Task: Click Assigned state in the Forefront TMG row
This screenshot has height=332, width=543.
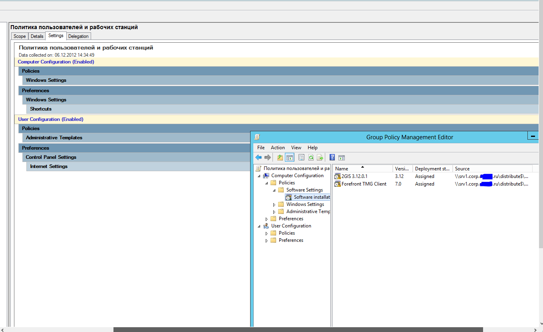Action: (424, 184)
